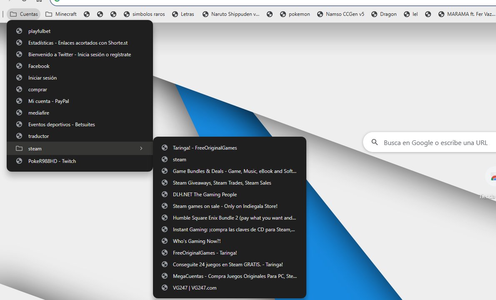Viewport: 496px width, 300px height.
Task: Open the Dragon bookmark
Action: pyautogui.click(x=384, y=14)
